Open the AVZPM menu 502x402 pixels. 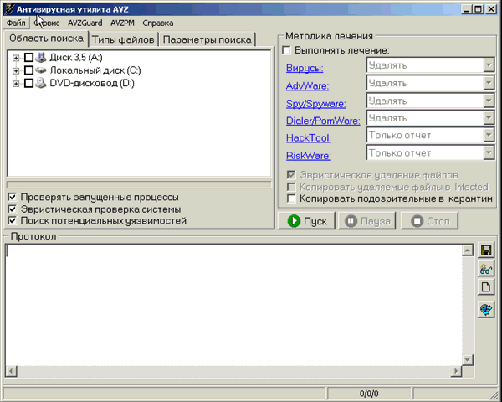pyautogui.click(x=122, y=23)
